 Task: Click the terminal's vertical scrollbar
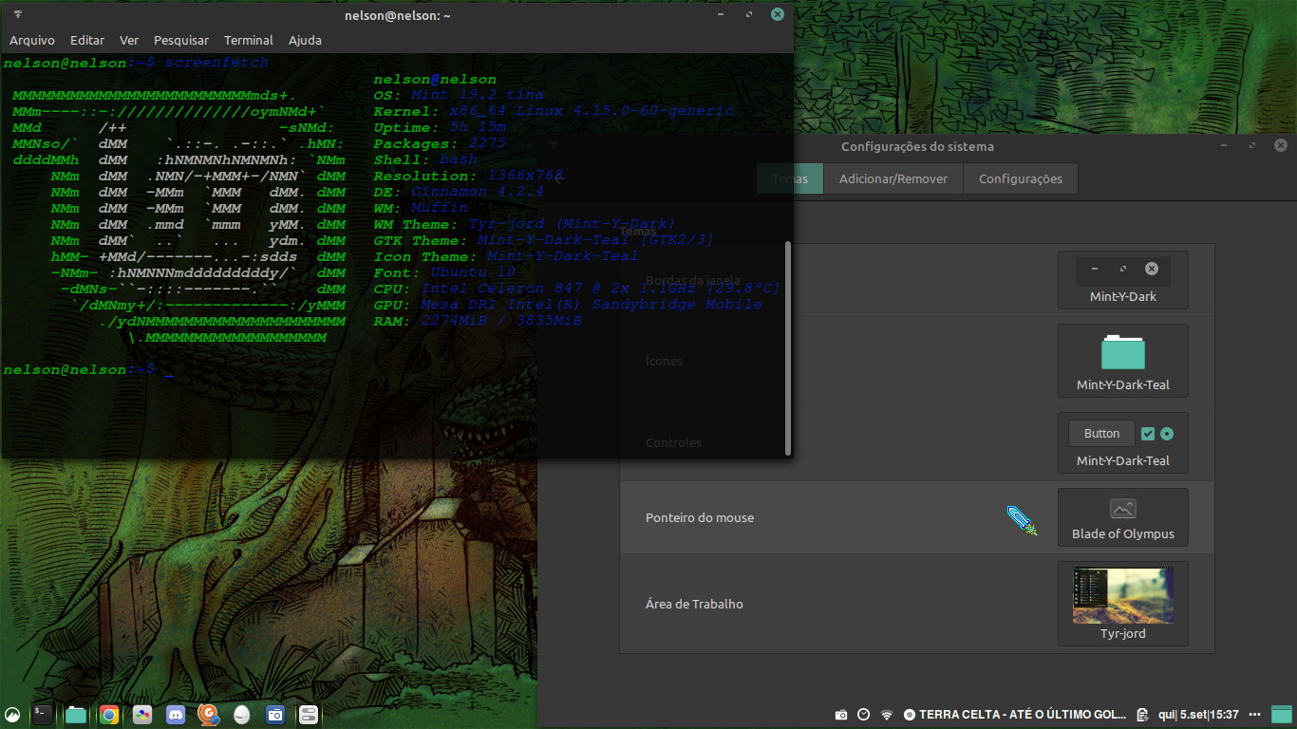787,347
